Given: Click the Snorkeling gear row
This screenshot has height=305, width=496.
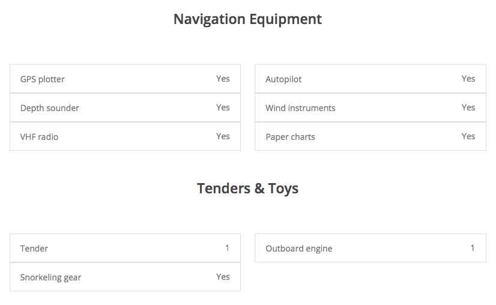Looking at the screenshot, I should pos(126,277).
